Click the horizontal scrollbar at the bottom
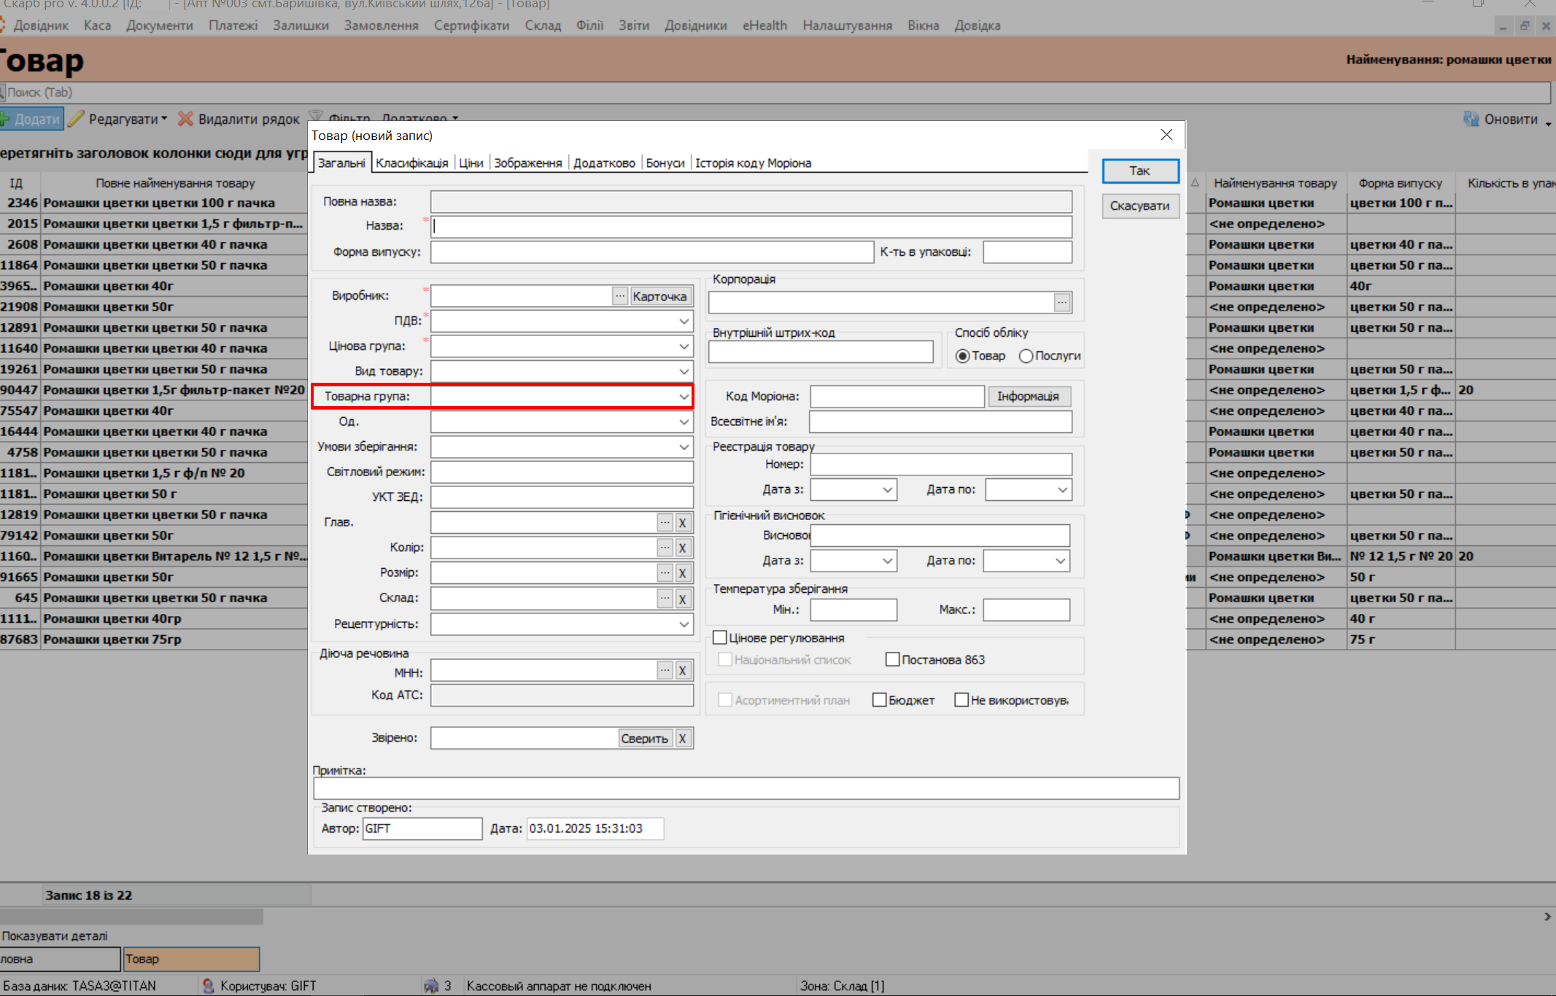 pyautogui.click(x=131, y=917)
